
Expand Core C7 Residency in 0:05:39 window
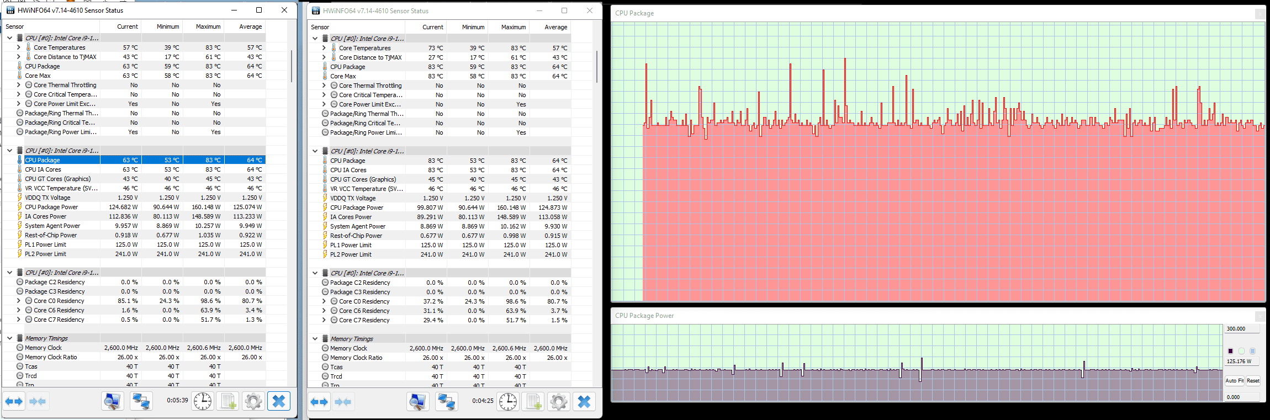18,320
